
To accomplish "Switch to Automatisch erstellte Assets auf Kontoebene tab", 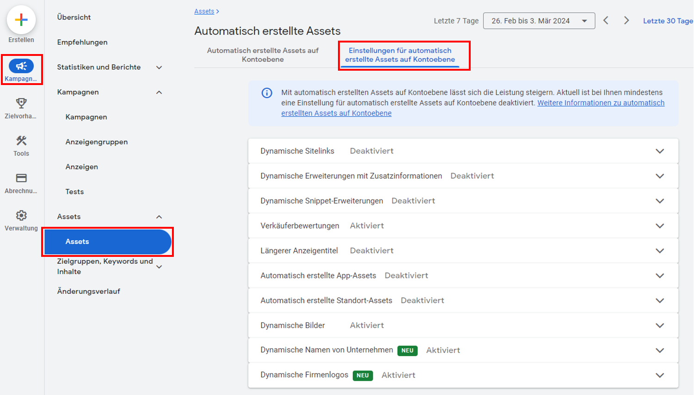I will click(x=264, y=55).
